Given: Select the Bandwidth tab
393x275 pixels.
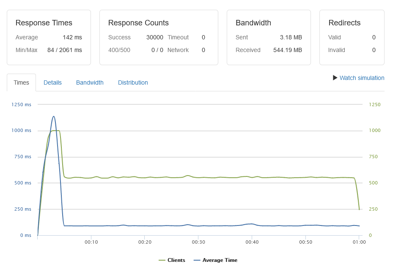Looking at the screenshot, I should [x=90, y=82].
